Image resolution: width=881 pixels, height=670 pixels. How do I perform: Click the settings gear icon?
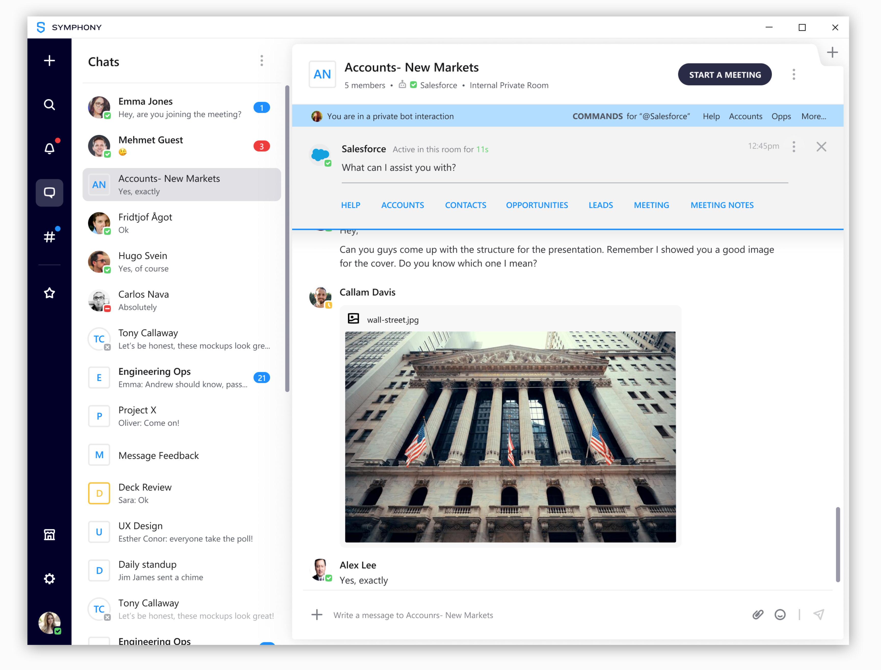coord(49,579)
